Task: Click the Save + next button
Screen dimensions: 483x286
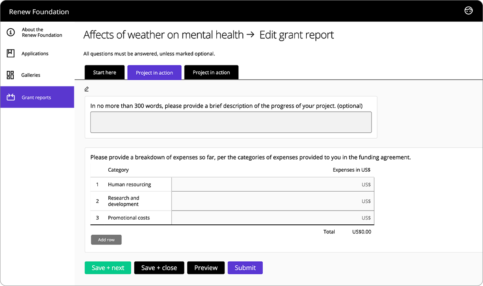Action: [108, 268]
